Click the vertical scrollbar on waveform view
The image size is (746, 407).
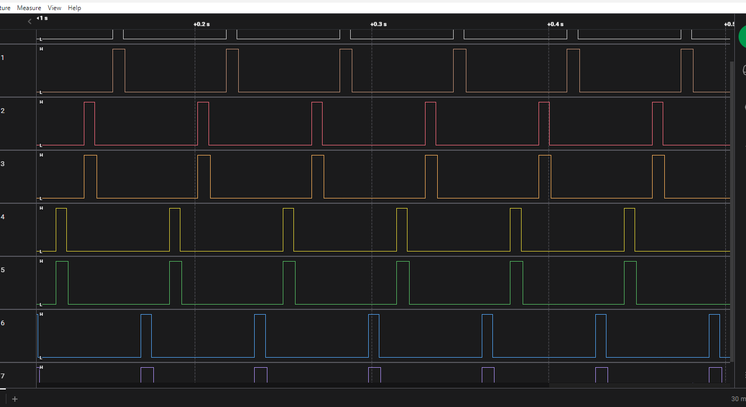pos(732,212)
